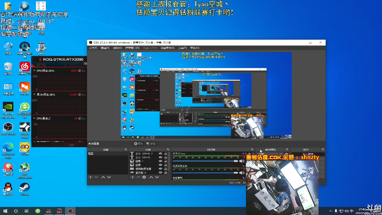Open the 网易云音乐 red music app icon

[x=25, y=68]
